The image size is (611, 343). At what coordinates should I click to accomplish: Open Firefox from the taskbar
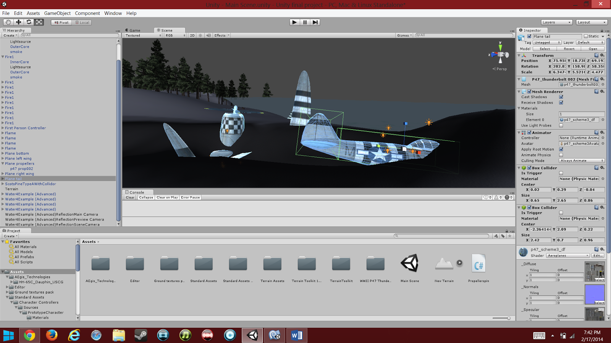point(52,335)
